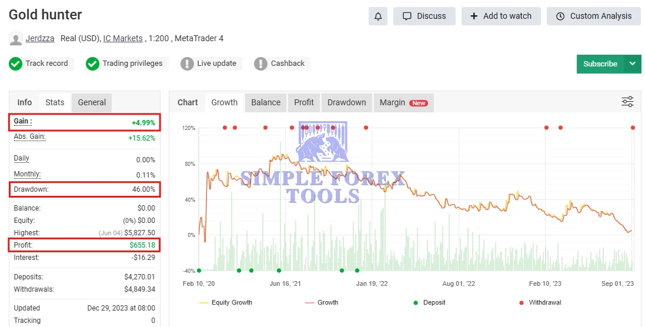This screenshot has height=327, width=645.
Task: Select the Margin chart tab
Action: (x=403, y=102)
